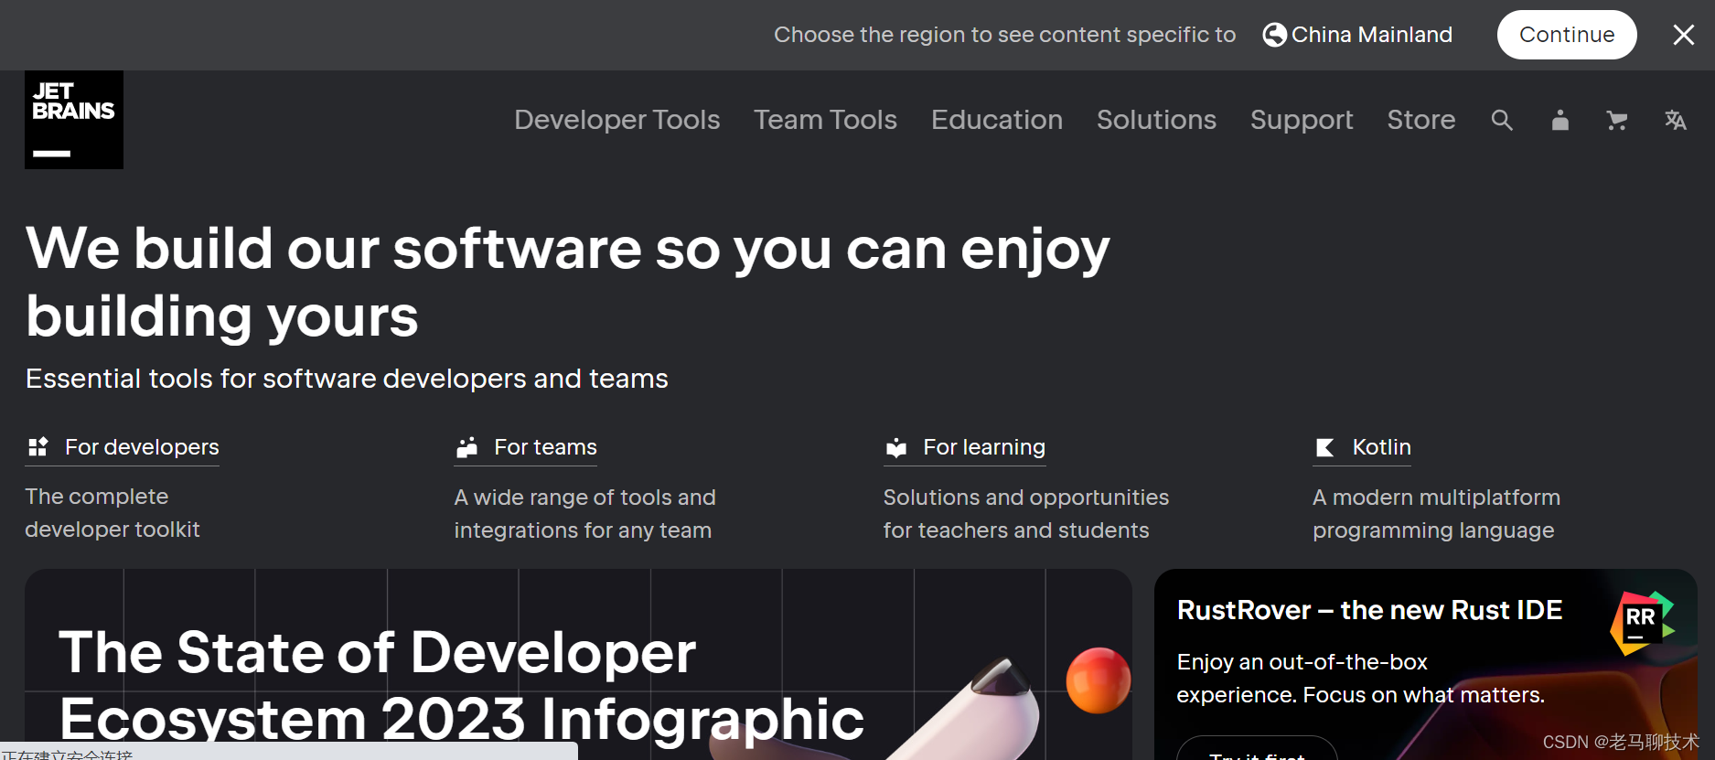
Task: Click 'Solutions and opportunities for teachers' text
Action: 1025,514
